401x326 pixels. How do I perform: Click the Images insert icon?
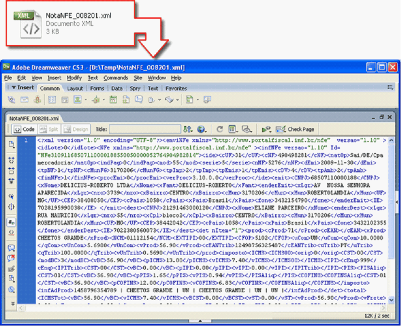(x=77, y=99)
